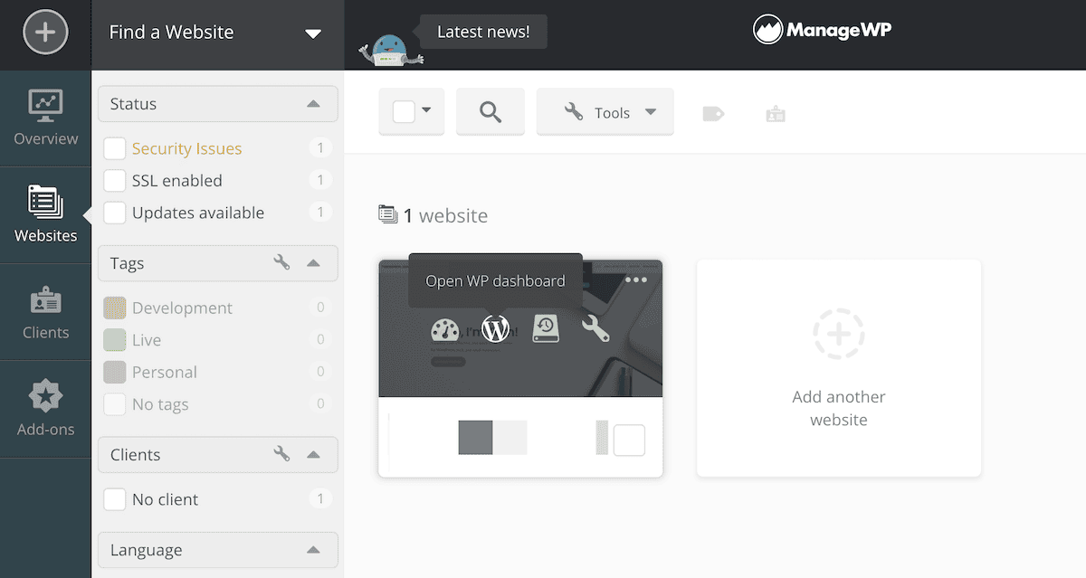Collapse the Tags filter section
This screenshot has width=1086, height=578.
(313, 263)
